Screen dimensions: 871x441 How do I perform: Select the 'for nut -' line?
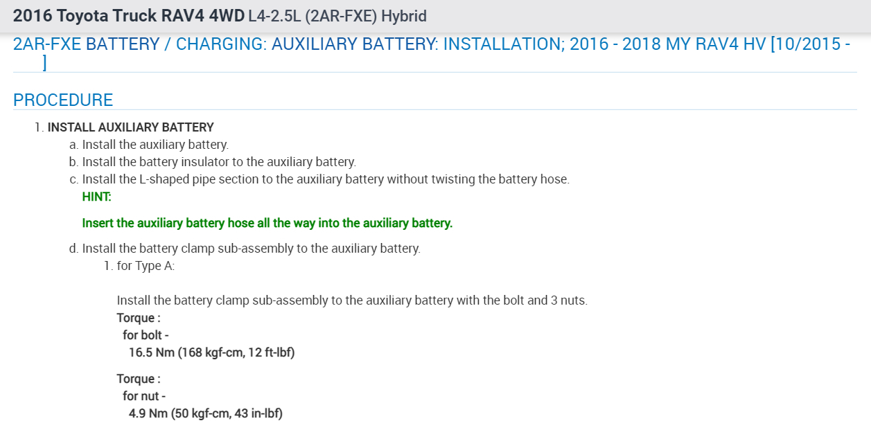144,396
